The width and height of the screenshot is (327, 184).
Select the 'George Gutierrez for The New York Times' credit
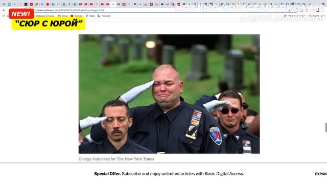click(x=116, y=159)
